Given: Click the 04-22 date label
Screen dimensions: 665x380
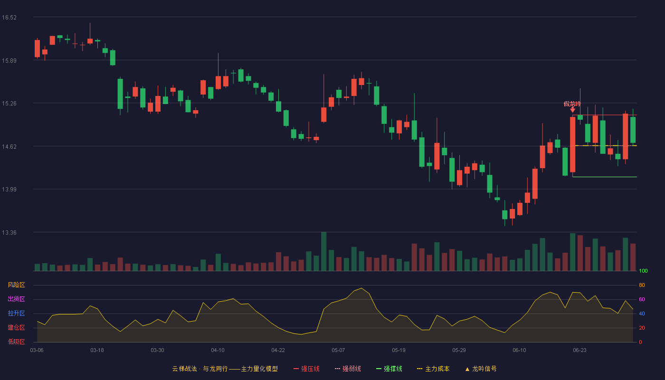Looking at the screenshot, I should tap(278, 350).
